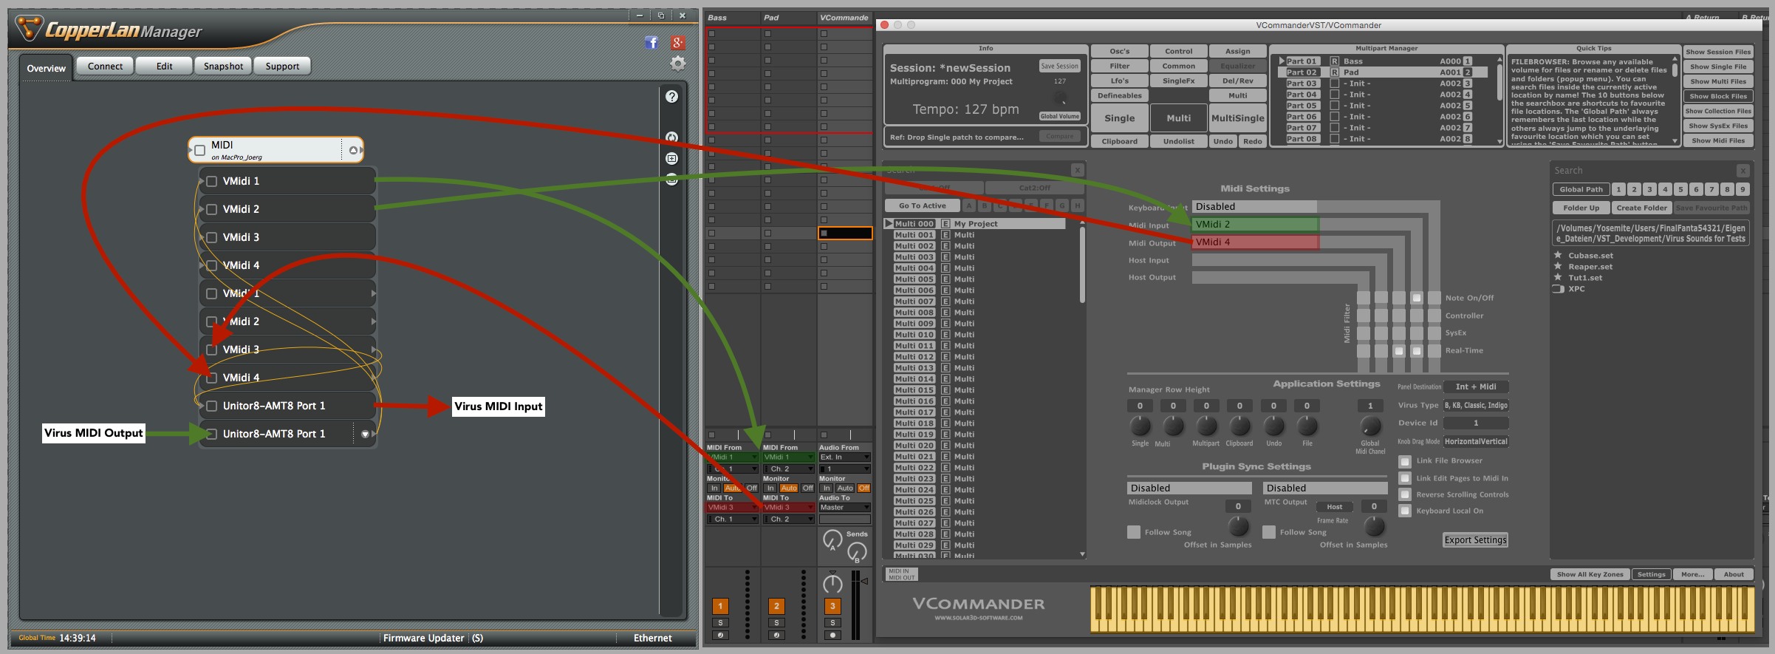The height and width of the screenshot is (654, 1775).
Task: Adjust the Global Midi Chanel knob
Action: click(1370, 426)
